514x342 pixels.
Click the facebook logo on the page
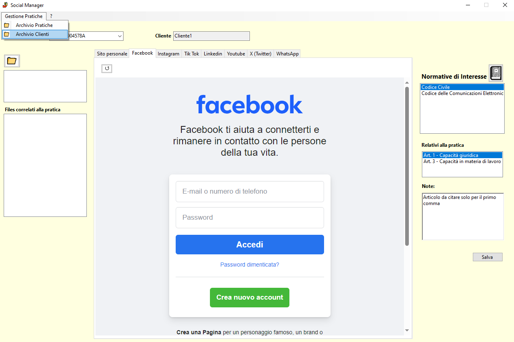(249, 105)
